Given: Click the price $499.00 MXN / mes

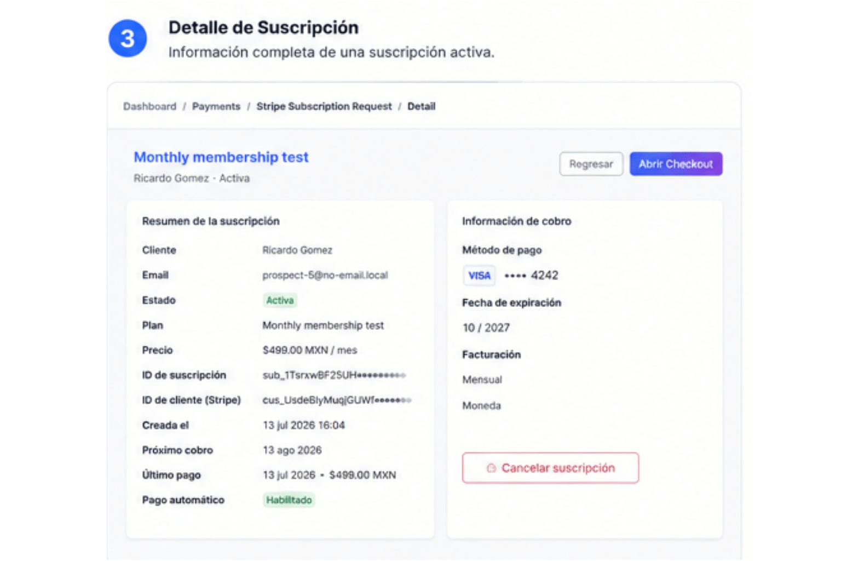Looking at the screenshot, I should pyautogui.click(x=310, y=350).
